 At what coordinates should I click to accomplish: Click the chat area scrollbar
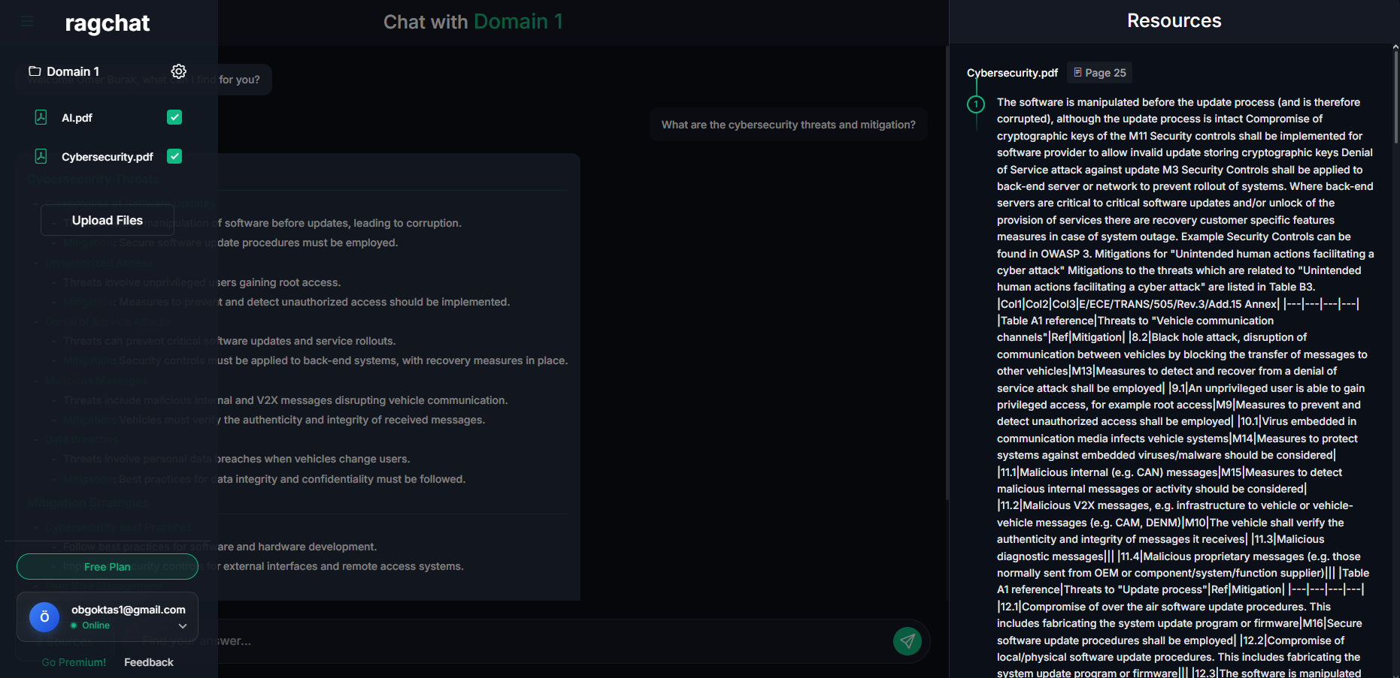pyautogui.click(x=947, y=273)
